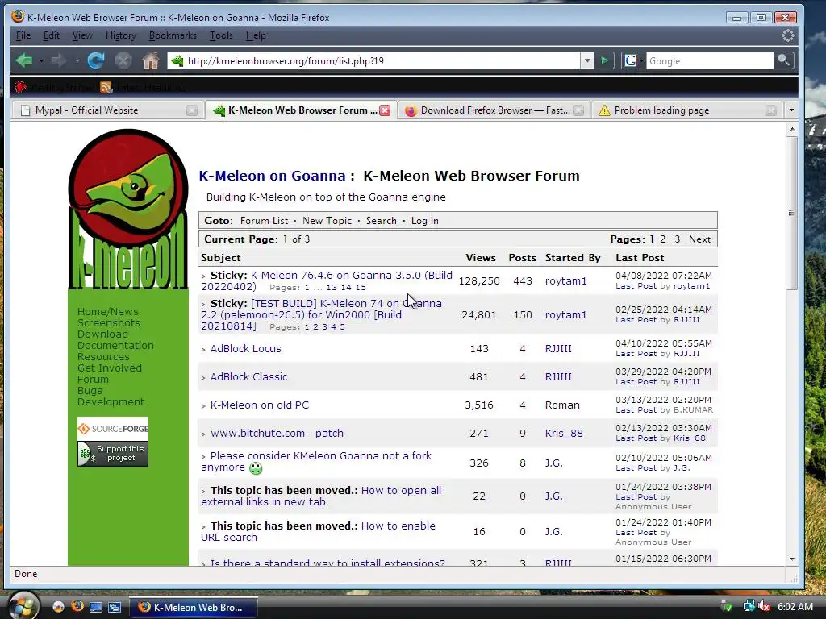Click the scrollbar up arrow
Screen dimensions: 826x619
(792, 129)
